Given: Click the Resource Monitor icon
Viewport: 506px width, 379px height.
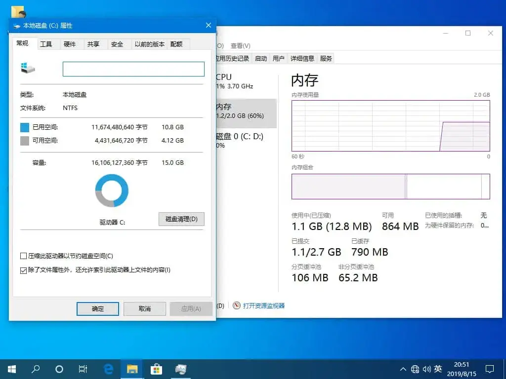Looking at the screenshot, I should click(x=237, y=305).
